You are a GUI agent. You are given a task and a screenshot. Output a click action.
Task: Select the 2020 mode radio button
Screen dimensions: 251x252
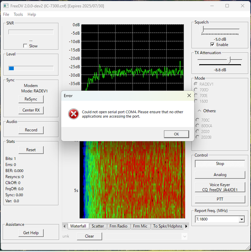coord(197,131)
